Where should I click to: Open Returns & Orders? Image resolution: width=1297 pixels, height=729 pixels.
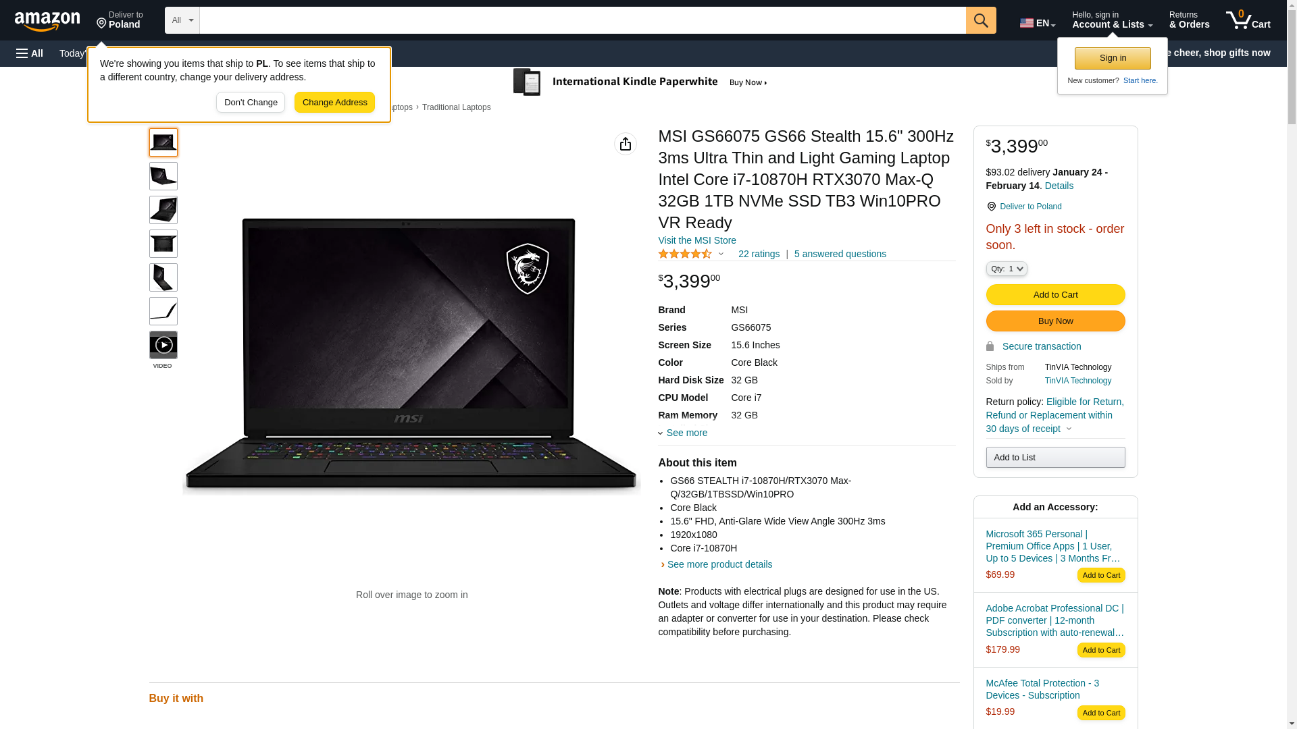coord(1189,20)
